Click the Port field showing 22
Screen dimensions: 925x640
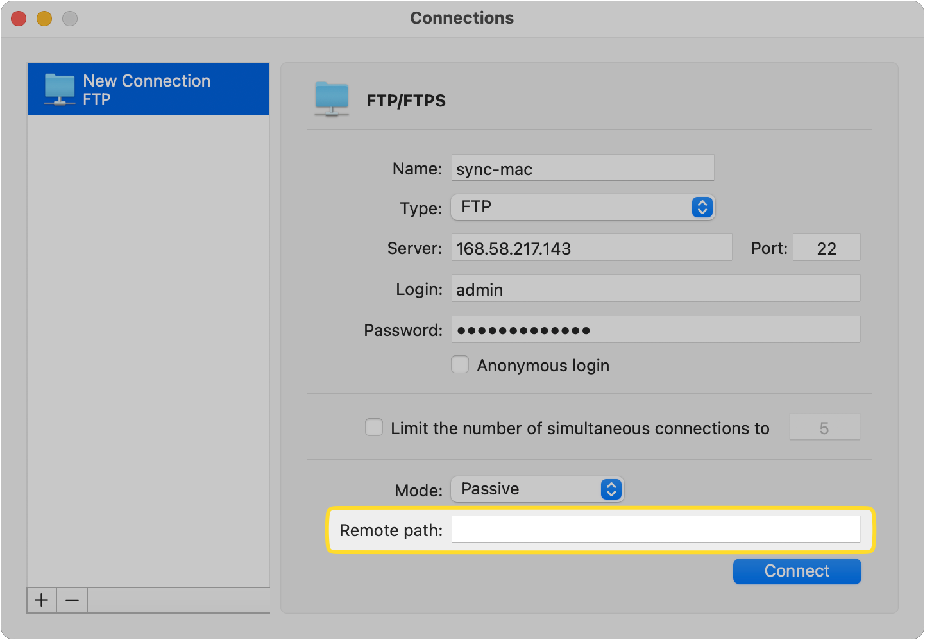pos(826,248)
